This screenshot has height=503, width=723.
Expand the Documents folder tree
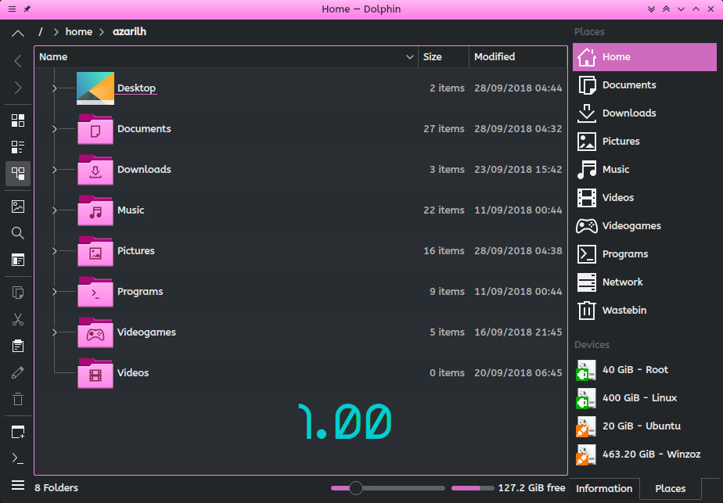pos(55,128)
